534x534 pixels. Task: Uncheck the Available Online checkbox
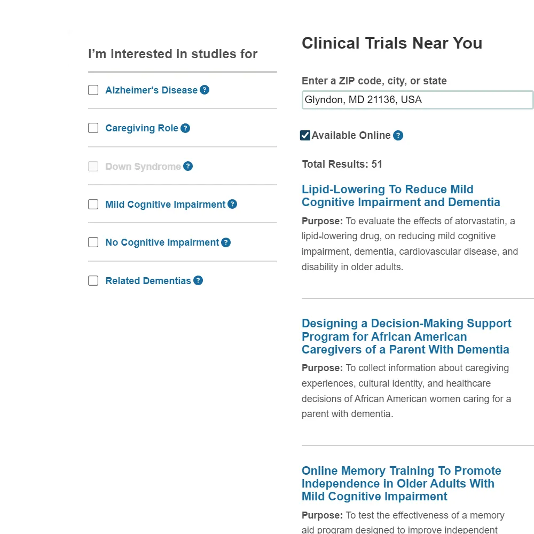(x=305, y=135)
